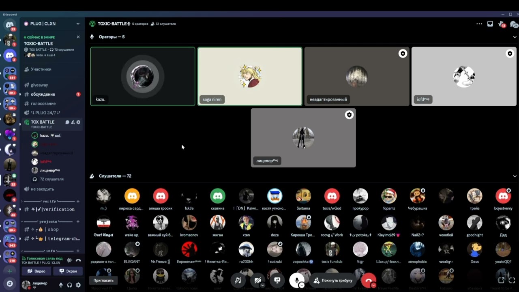519x292 pixels.
Task: Open TOX BATTLE channel settings gear
Action: pyautogui.click(x=78, y=122)
